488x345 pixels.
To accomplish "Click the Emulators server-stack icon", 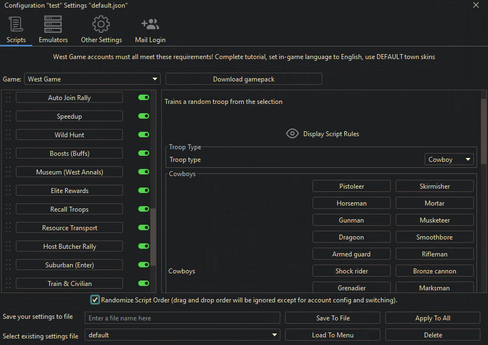I will coord(53,24).
